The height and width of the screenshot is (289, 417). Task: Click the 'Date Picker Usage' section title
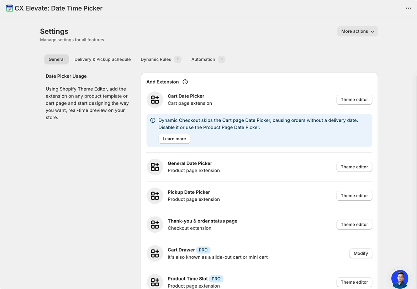(x=66, y=76)
